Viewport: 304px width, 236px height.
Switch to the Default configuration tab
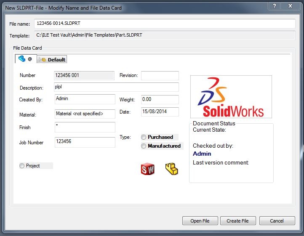pos(52,59)
